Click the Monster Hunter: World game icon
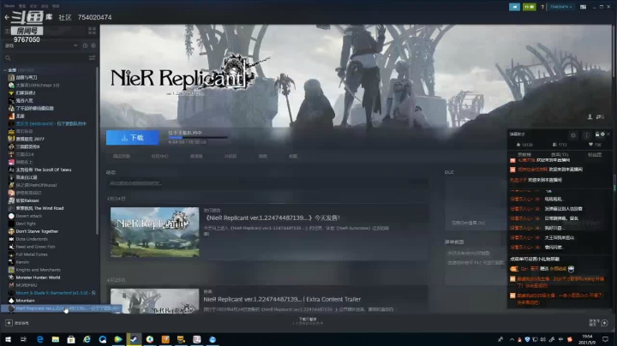The image size is (617, 346). click(x=11, y=277)
